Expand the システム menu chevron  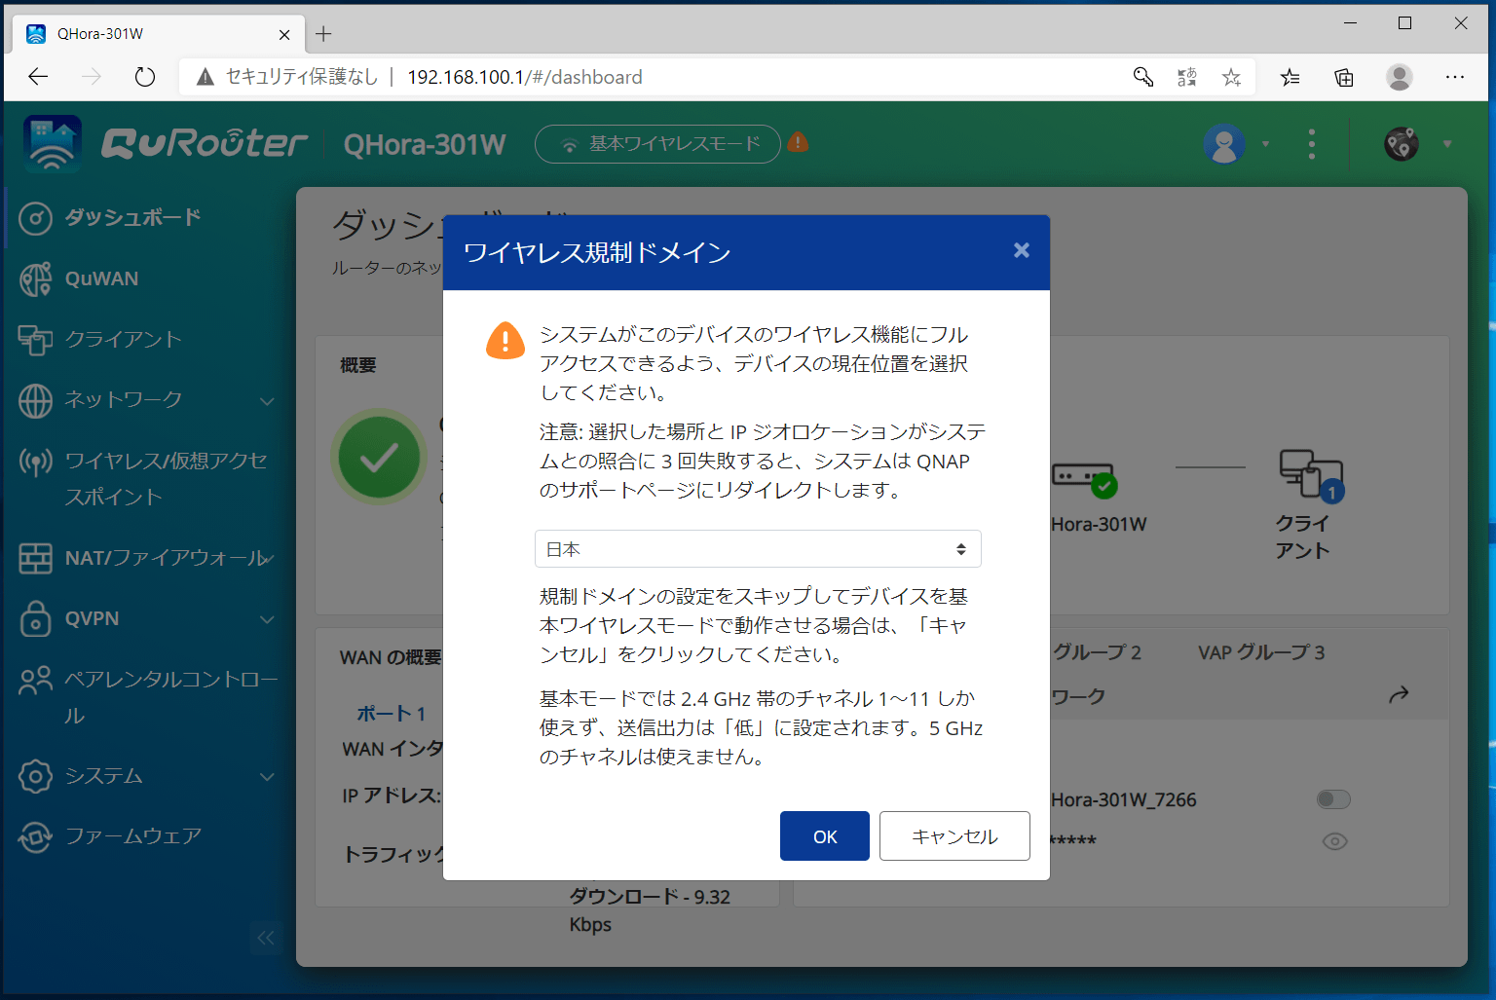pos(267,777)
